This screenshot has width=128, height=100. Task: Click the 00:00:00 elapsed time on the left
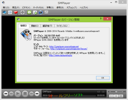47,95
